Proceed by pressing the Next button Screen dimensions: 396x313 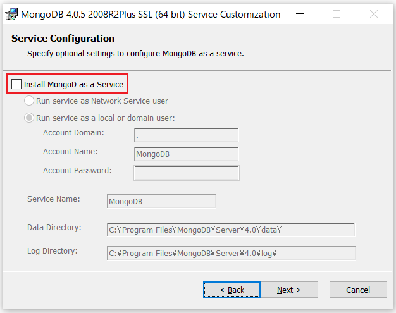(288, 290)
